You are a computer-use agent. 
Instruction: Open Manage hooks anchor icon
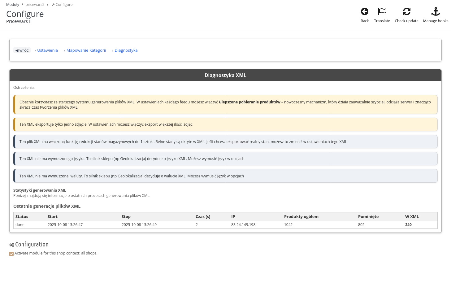[x=436, y=12]
